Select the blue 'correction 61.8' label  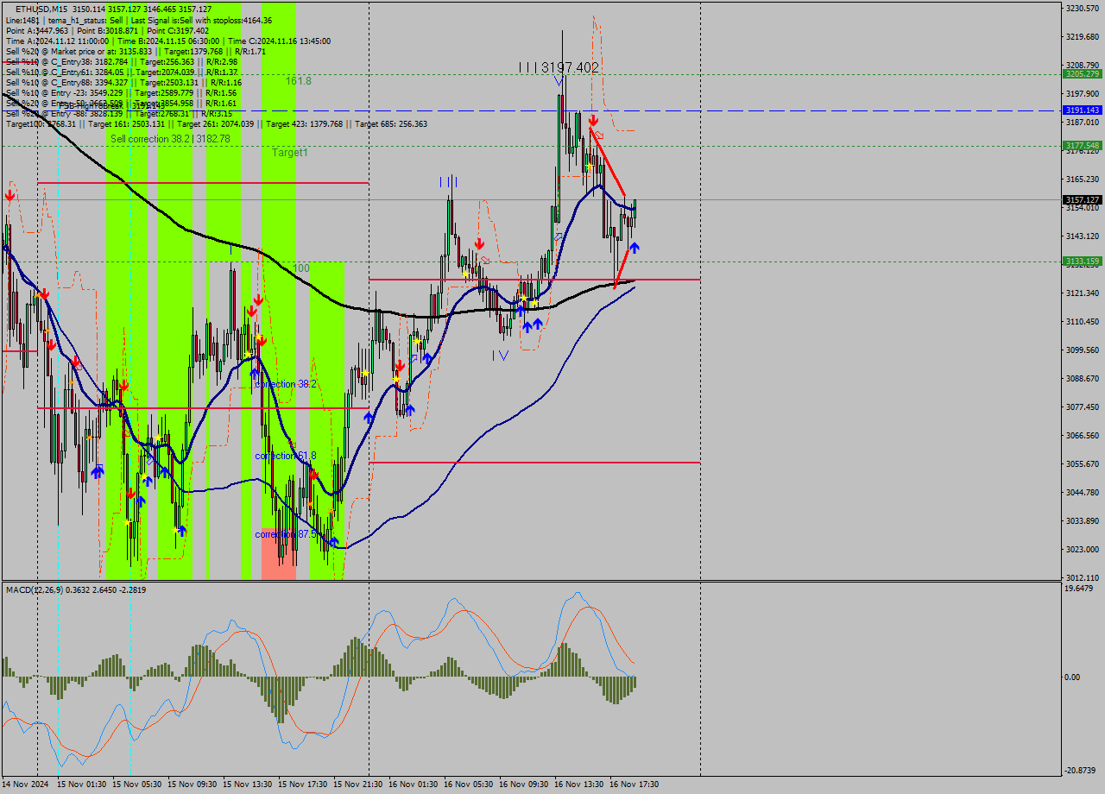pyautogui.click(x=286, y=455)
